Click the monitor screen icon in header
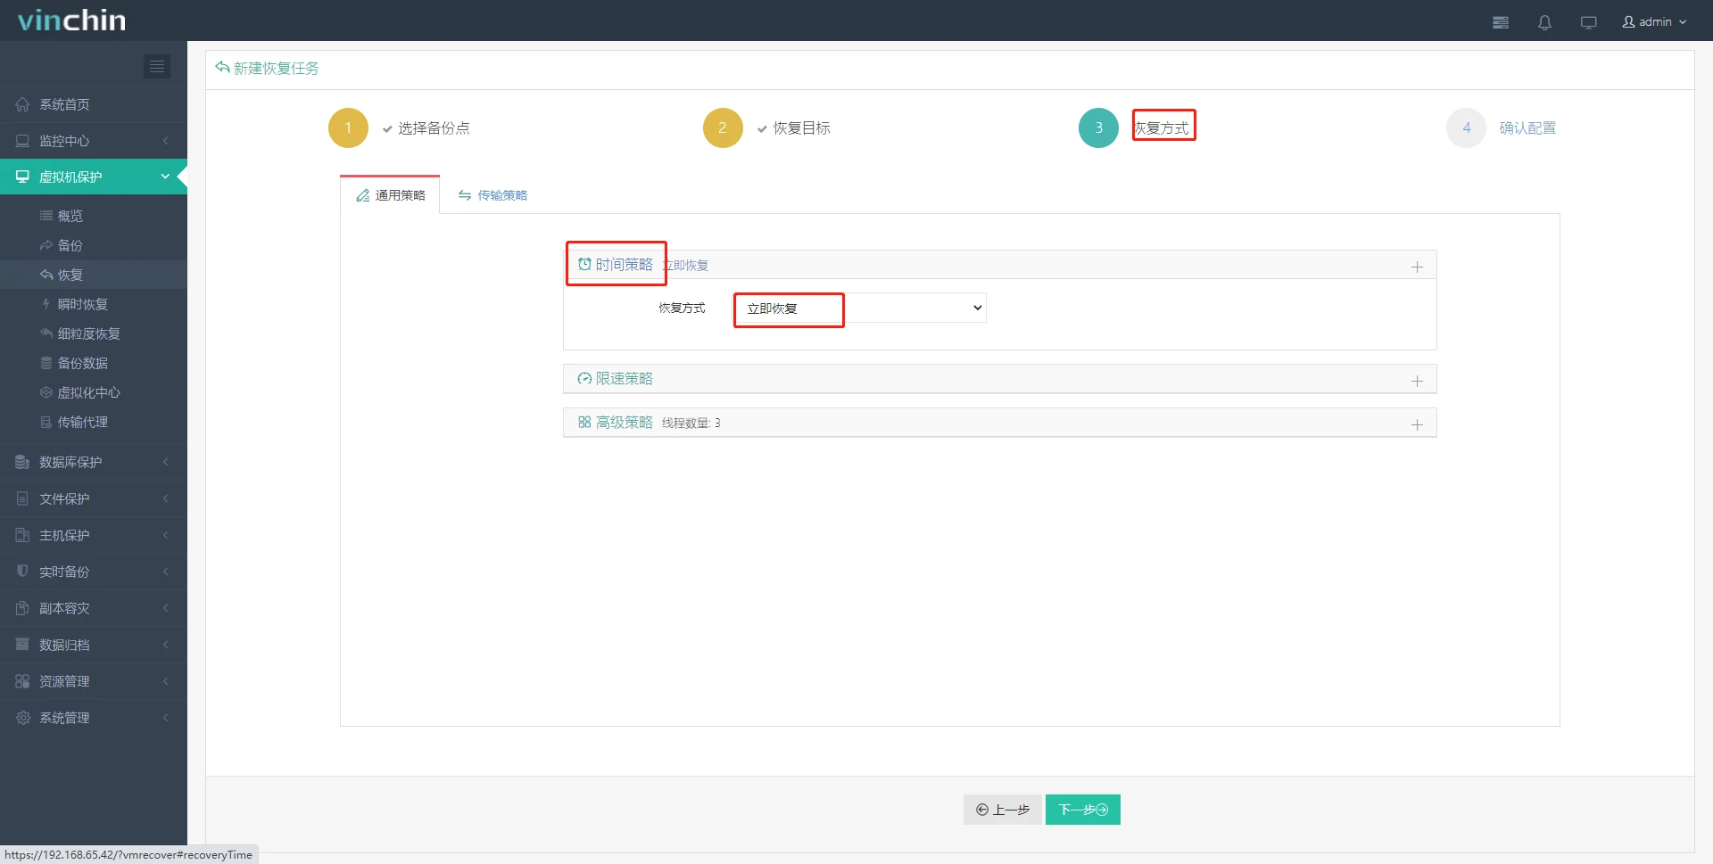 (1588, 22)
